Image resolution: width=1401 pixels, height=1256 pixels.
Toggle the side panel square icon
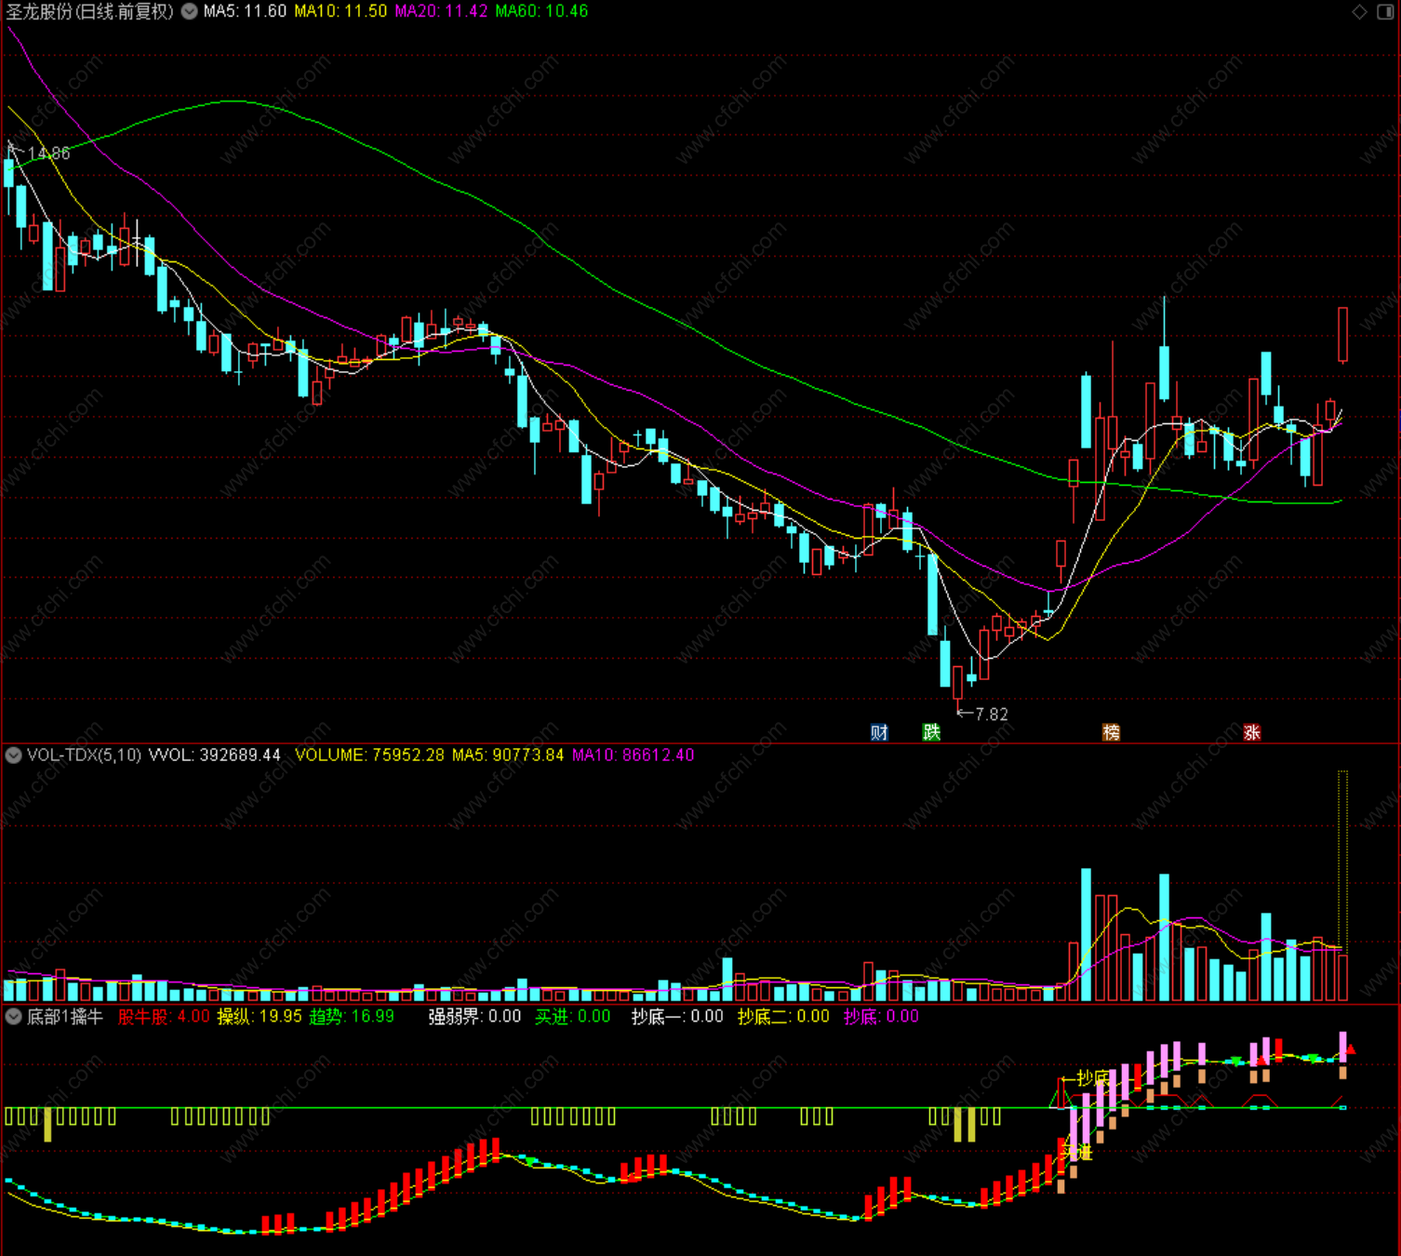point(1385,11)
